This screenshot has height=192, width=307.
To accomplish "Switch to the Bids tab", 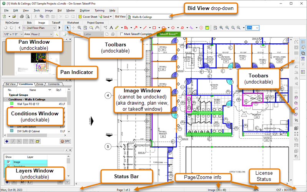I will 29,23.
